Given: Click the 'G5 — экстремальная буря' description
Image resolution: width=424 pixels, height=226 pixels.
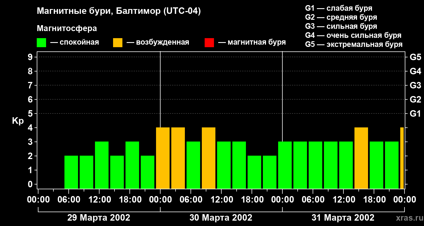Looking at the screenshot, I should 354,44.
